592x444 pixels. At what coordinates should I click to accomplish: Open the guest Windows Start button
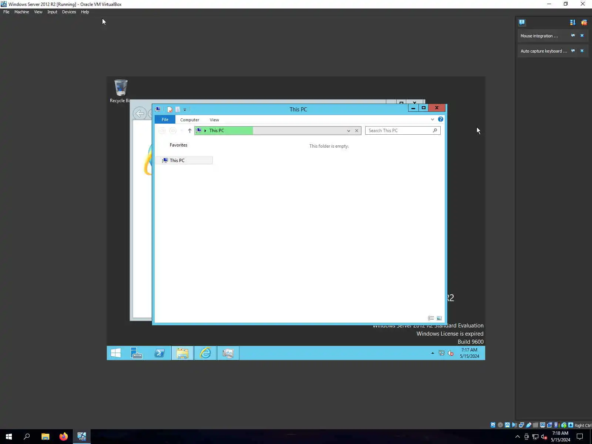pyautogui.click(x=116, y=353)
